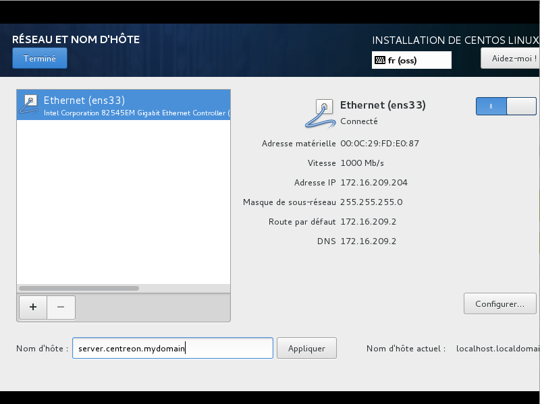This screenshot has width=540, height=404.
Task: Select Ethernet (ens33) in the device list
Action: 123,105
